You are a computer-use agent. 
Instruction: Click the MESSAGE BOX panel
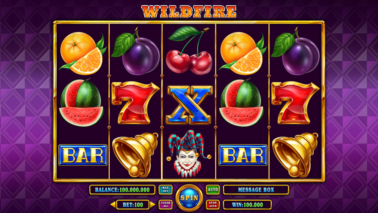click(256, 190)
